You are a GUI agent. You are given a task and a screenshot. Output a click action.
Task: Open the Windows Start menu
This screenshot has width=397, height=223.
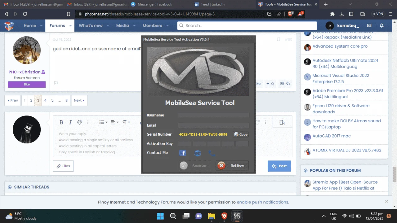tap(160, 216)
